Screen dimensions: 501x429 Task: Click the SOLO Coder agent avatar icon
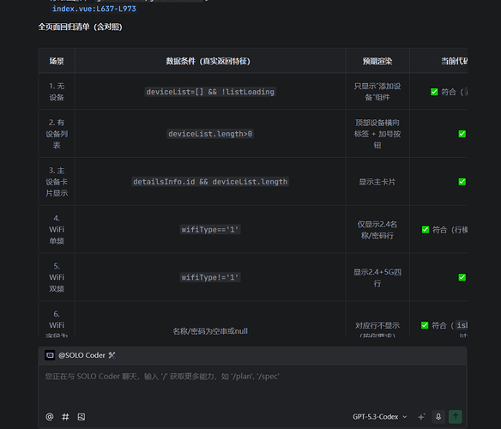coord(50,355)
